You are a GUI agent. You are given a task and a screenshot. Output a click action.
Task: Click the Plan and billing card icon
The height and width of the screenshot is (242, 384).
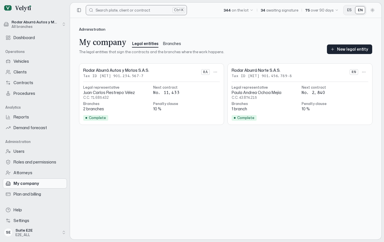(x=8, y=194)
